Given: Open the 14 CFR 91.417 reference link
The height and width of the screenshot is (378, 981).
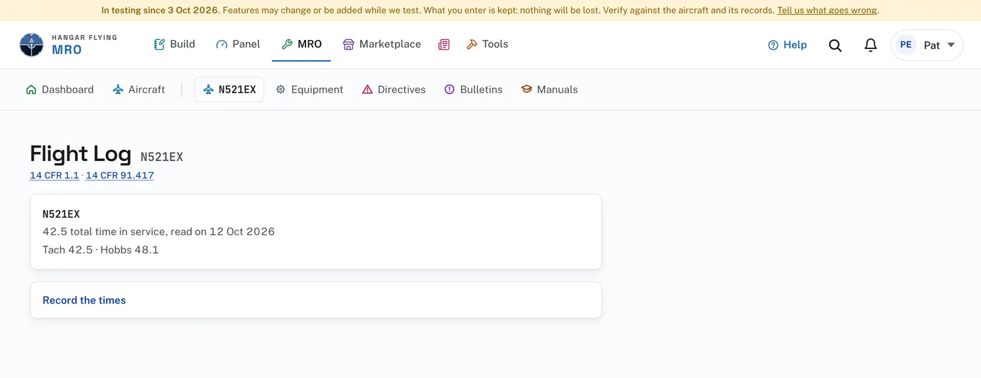Looking at the screenshot, I should pos(120,176).
